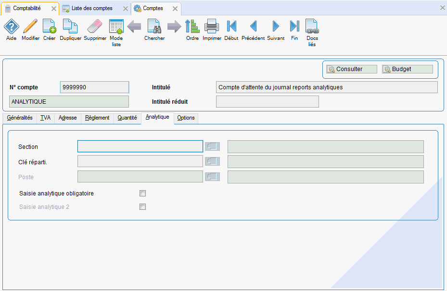Toggle the Saisie analytique 2 checkbox
Image resolution: width=447 pixels, height=291 pixels.
(x=142, y=207)
